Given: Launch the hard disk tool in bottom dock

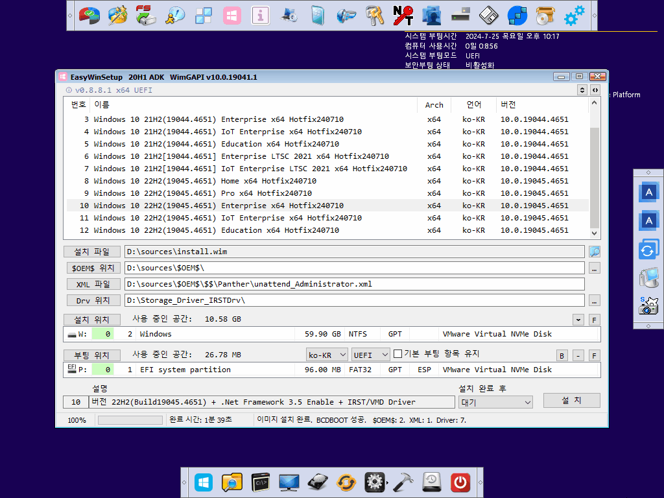Looking at the screenshot, I should pos(318,482).
